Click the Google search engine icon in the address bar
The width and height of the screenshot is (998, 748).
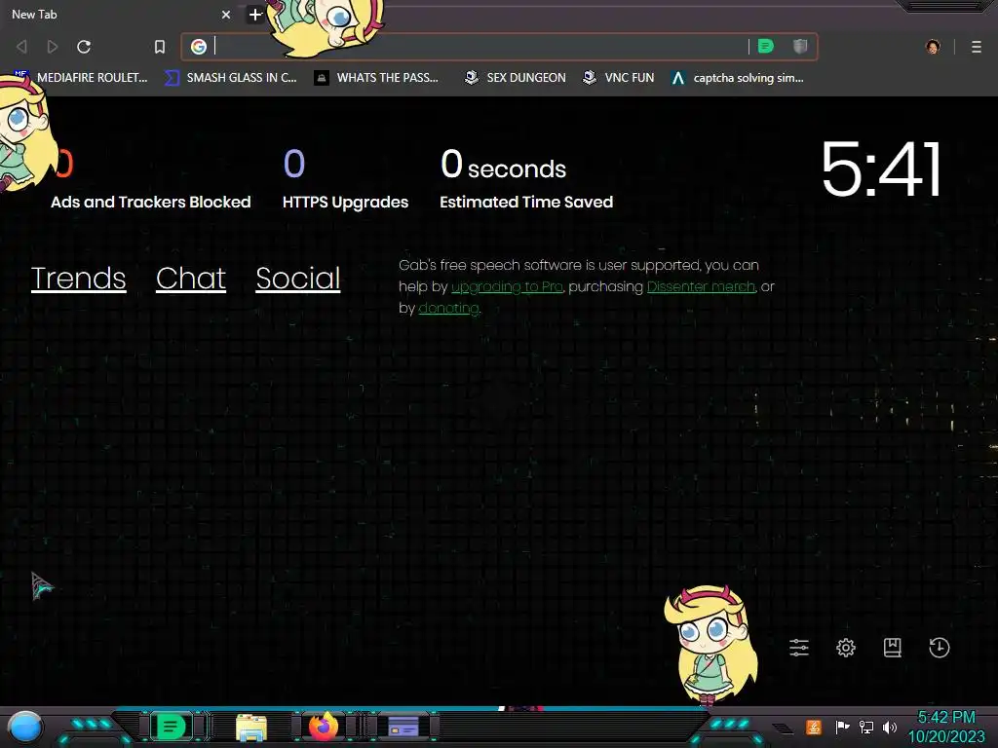(x=199, y=47)
